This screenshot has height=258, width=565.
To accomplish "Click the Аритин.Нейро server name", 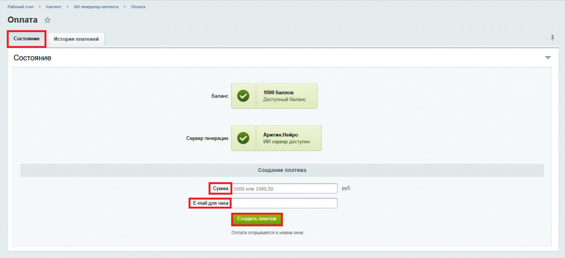I will point(281,135).
